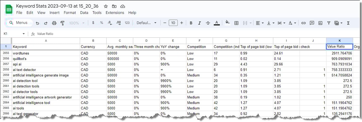Open the Extensions menu
The image size is (362, 122).
[115, 13]
